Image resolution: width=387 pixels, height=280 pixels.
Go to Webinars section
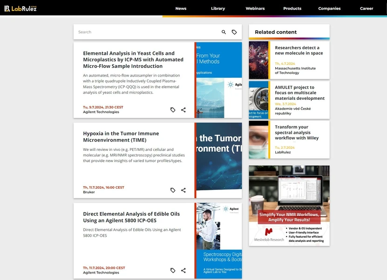tap(255, 8)
